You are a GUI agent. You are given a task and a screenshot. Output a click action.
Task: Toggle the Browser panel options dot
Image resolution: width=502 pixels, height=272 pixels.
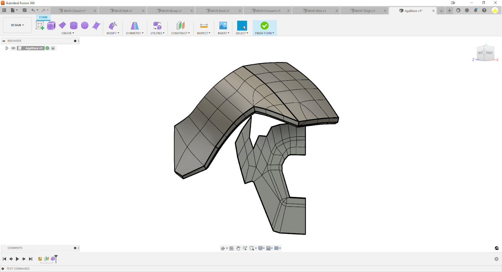[75, 41]
